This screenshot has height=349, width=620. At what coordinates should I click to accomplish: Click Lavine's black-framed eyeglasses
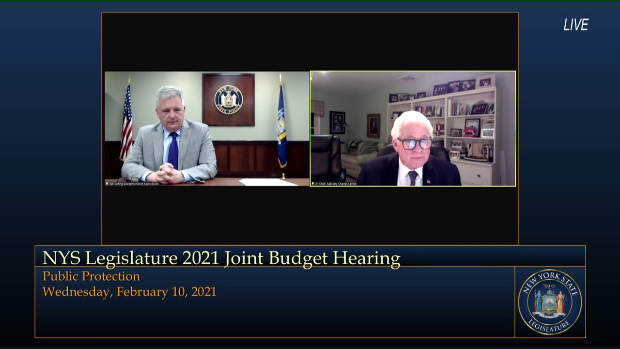click(415, 143)
